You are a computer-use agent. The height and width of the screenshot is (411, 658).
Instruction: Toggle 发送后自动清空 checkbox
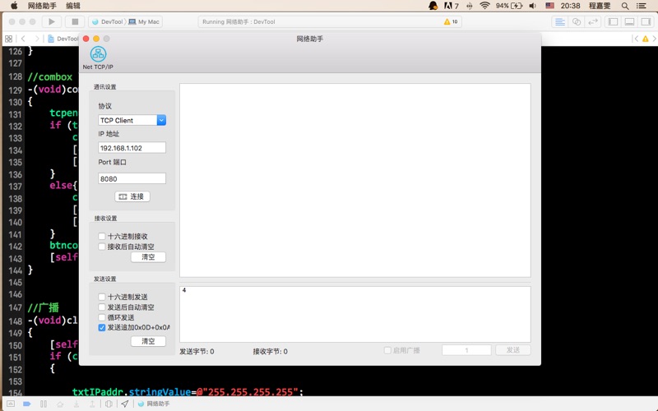101,307
